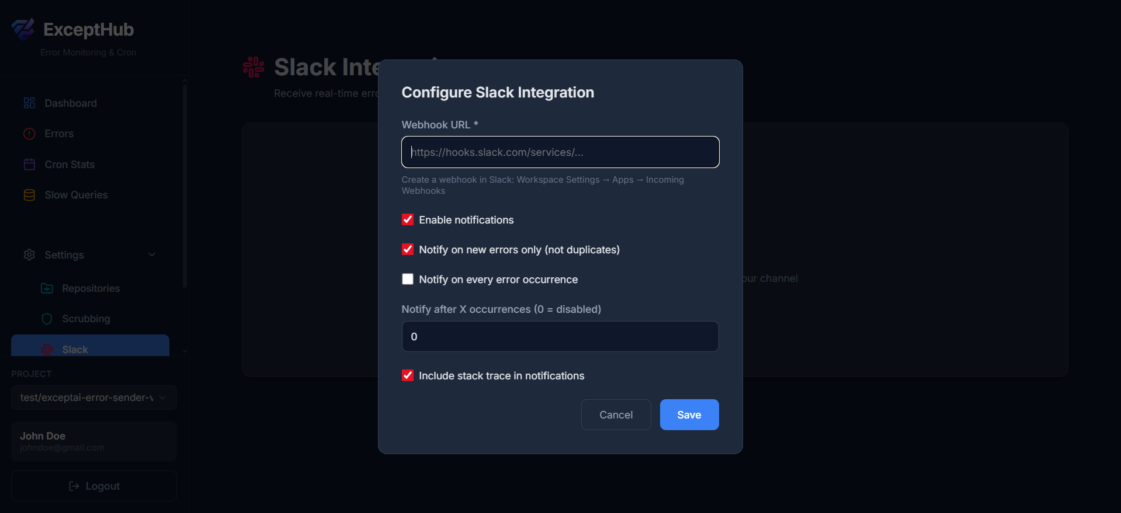The width and height of the screenshot is (1121, 513).
Task: Select the Slack settings item
Action: [x=91, y=346]
